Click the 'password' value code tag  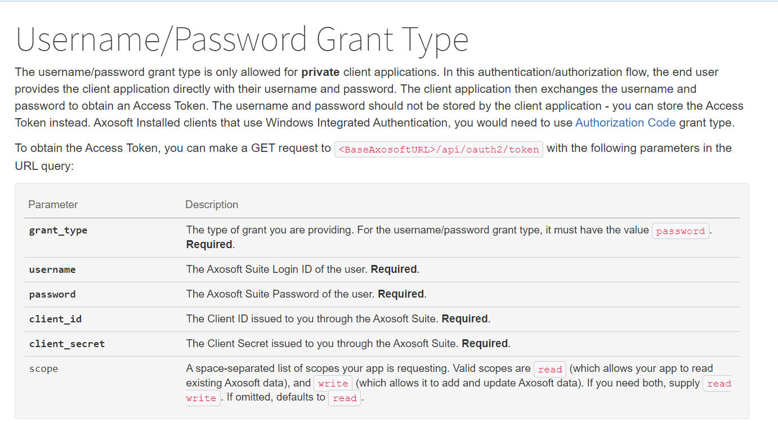(x=681, y=231)
